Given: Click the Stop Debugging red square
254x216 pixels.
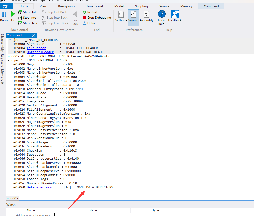Looking at the screenshot, I should click(85, 18).
